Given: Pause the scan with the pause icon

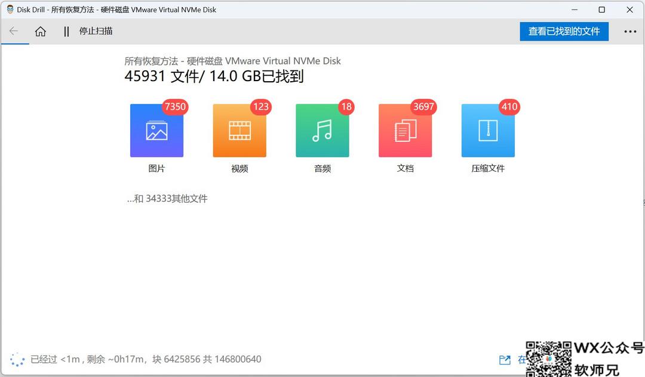Looking at the screenshot, I should 66,31.
